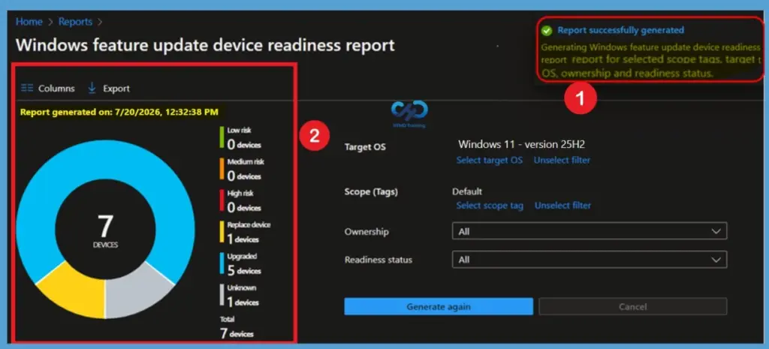
Task: Click the 'Unknown 1 devices' legend text
Action: click(x=243, y=295)
